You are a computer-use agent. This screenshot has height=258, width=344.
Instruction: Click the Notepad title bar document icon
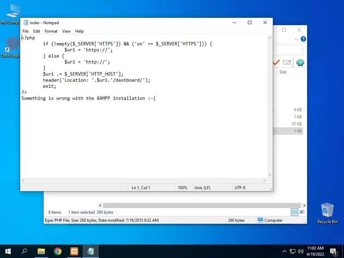(26, 23)
